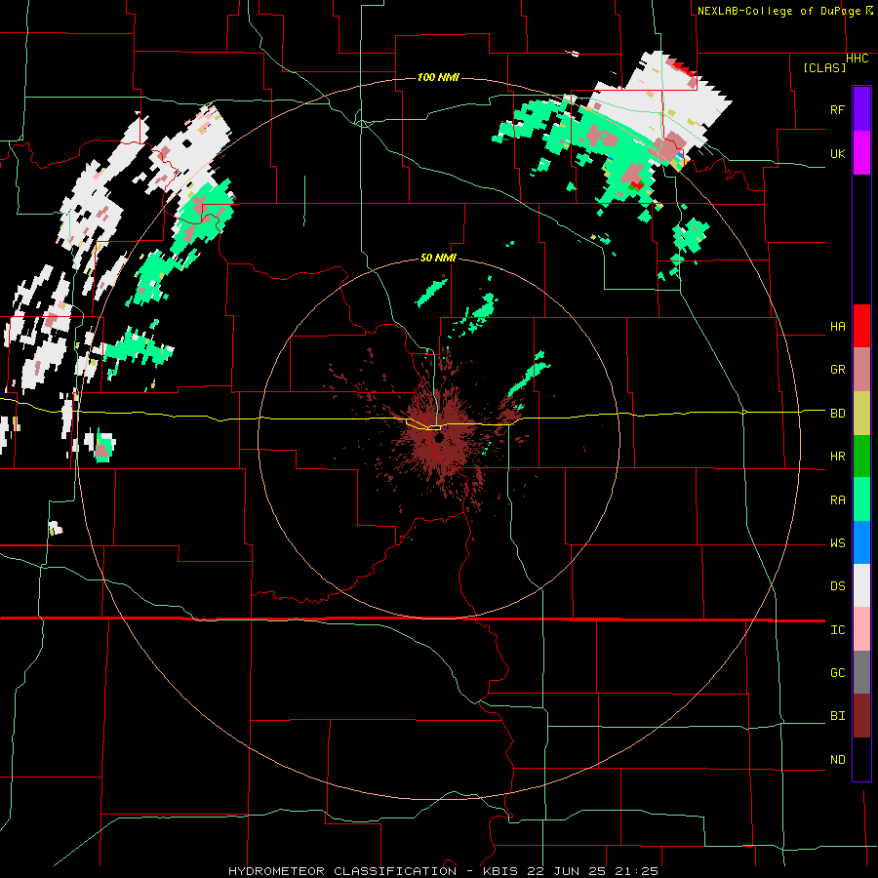Click the "HA" legend label
This screenshot has width=878, height=878.
837,326
